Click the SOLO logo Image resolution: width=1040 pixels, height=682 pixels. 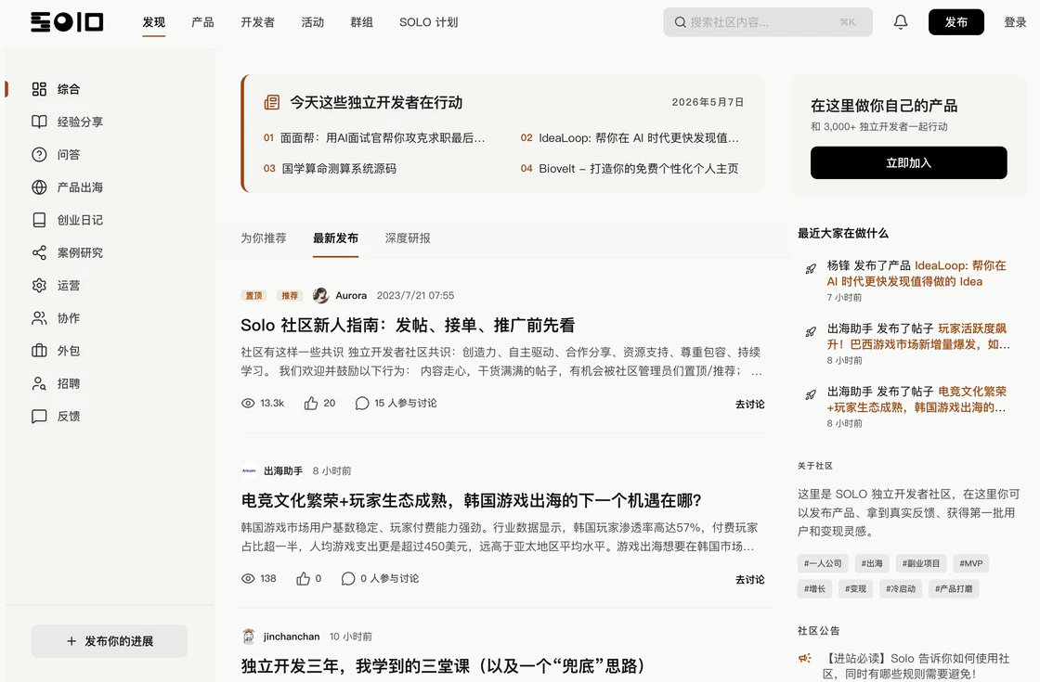pyautogui.click(x=66, y=22)
